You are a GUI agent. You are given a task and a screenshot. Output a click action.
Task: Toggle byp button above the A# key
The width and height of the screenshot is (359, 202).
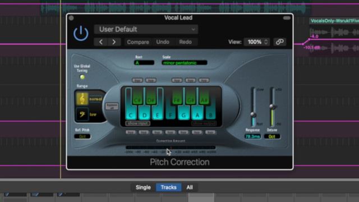pyautogui.click(x=204, y=80)
